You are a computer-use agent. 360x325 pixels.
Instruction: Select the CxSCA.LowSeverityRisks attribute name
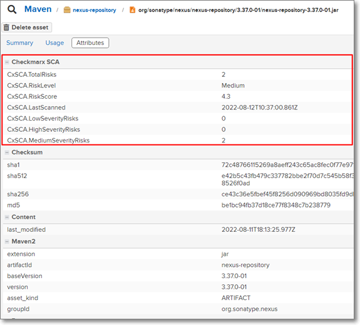coord(43,119)
